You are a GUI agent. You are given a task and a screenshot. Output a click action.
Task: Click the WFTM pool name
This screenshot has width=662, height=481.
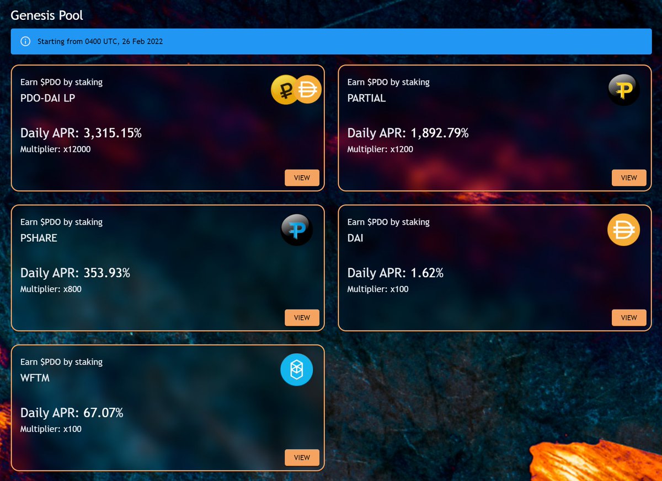(x=35, y=378)
